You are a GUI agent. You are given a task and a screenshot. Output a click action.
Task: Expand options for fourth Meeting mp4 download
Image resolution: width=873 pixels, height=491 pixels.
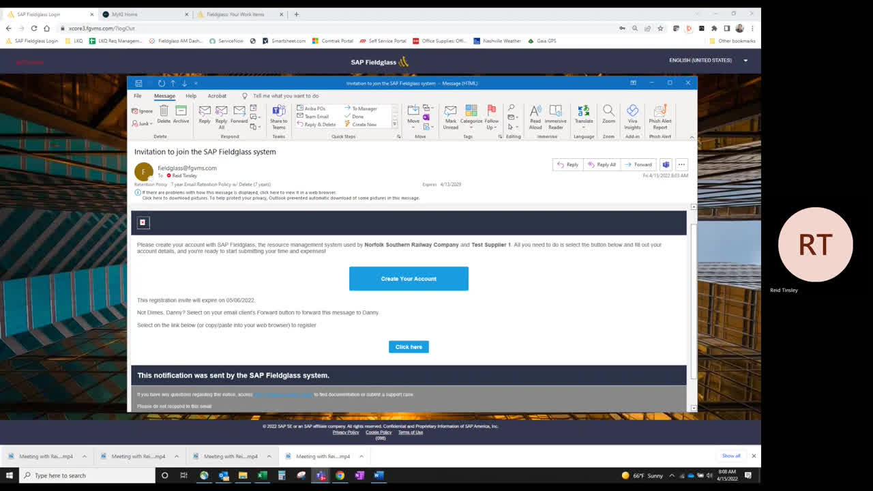tap(361, 456)
